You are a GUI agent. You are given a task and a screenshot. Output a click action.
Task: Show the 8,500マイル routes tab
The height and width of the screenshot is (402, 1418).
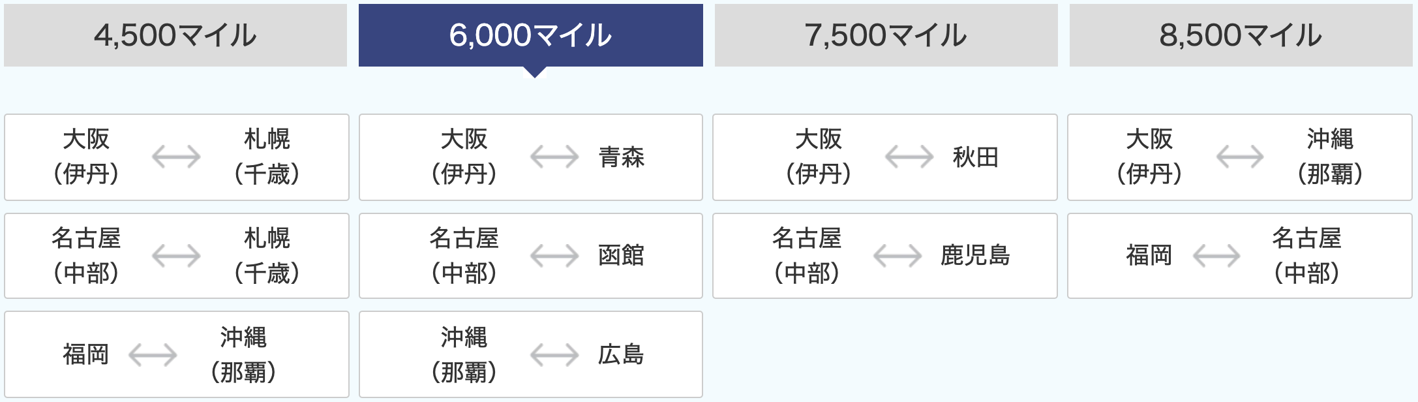(x=1241, y=35)
